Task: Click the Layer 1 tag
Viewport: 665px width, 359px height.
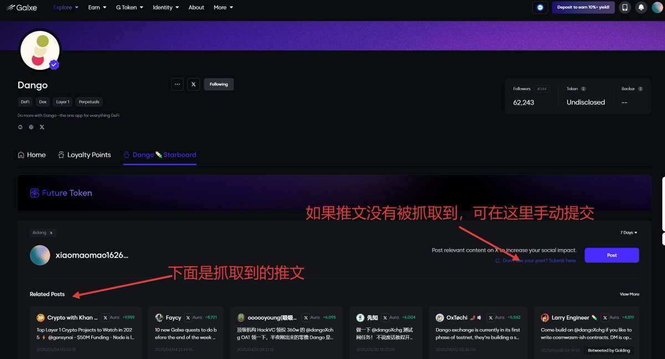Action: (x=63, y=102)
